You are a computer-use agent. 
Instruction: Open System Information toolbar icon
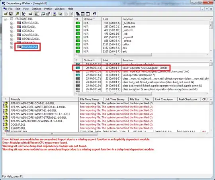click(x=55, y=14)
